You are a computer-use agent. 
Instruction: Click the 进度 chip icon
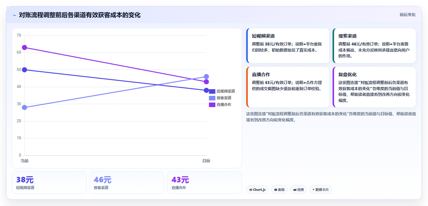tap(295, 190)
